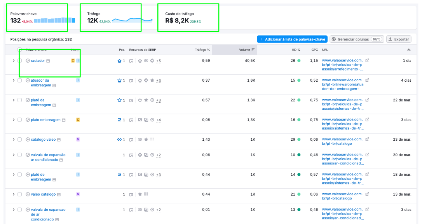Tick checkbox for valvula de expansao de ar

point(20,210)
